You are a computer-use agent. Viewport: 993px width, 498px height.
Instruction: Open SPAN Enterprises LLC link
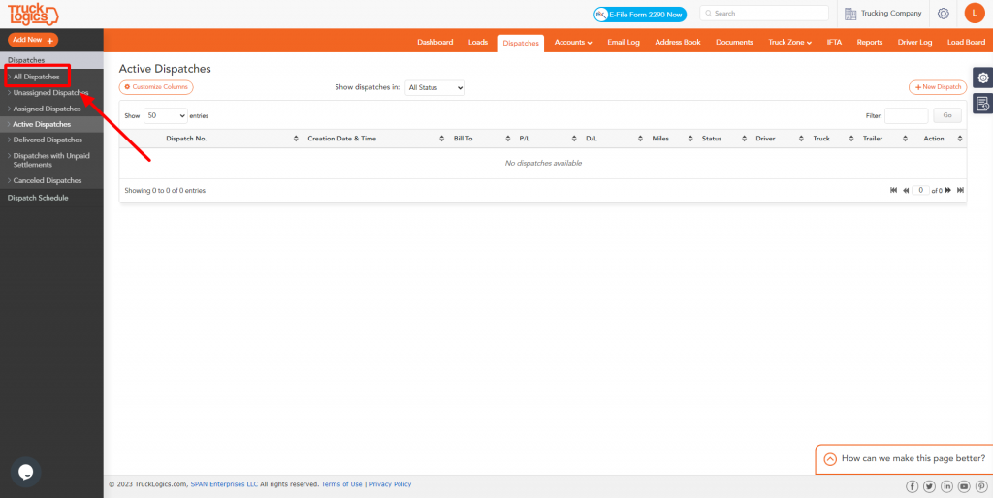[224, 484]
